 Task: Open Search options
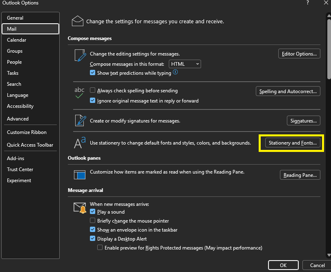30,84
